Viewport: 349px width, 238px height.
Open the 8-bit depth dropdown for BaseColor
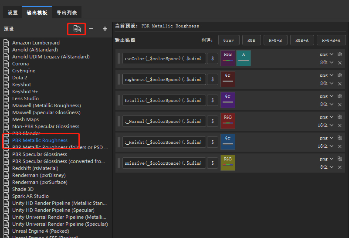click(326, 63)
